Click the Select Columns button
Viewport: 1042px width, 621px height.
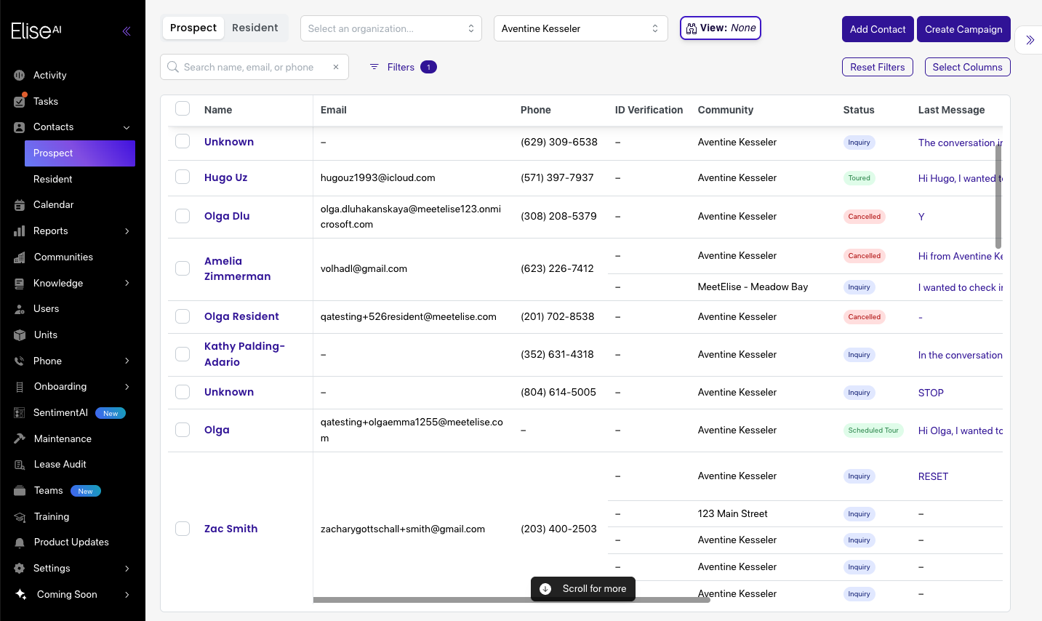point(967,67)
